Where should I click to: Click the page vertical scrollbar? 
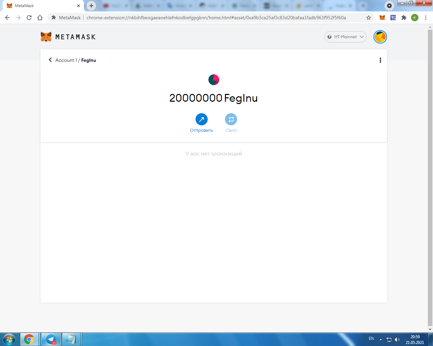[430, 177]
